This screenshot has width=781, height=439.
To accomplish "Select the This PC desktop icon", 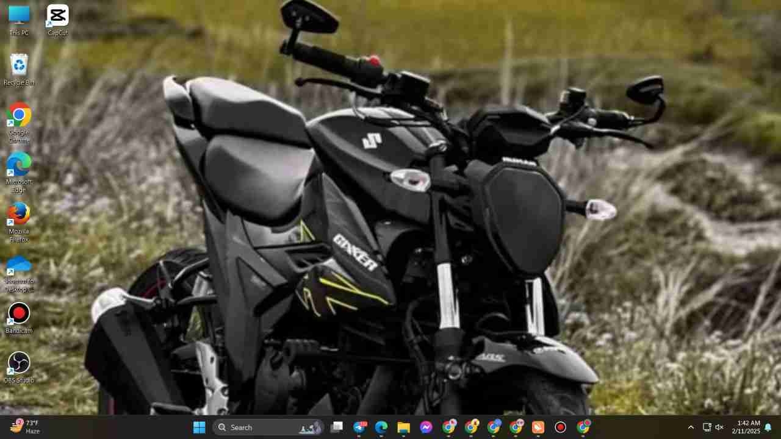I will [x=19, y=20].
